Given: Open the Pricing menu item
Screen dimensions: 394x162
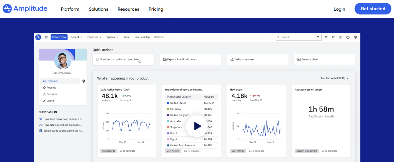Looking at the screenshot, I should pyautogui.click(x=156, y=9).
